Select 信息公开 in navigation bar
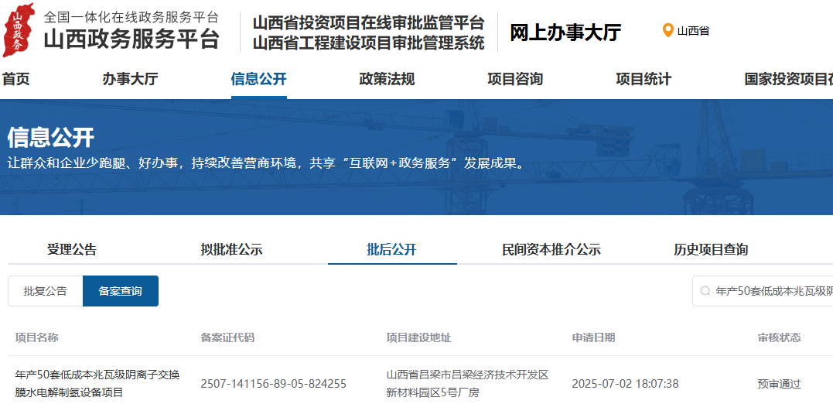 pyautogui.click(x=258, y=79)
